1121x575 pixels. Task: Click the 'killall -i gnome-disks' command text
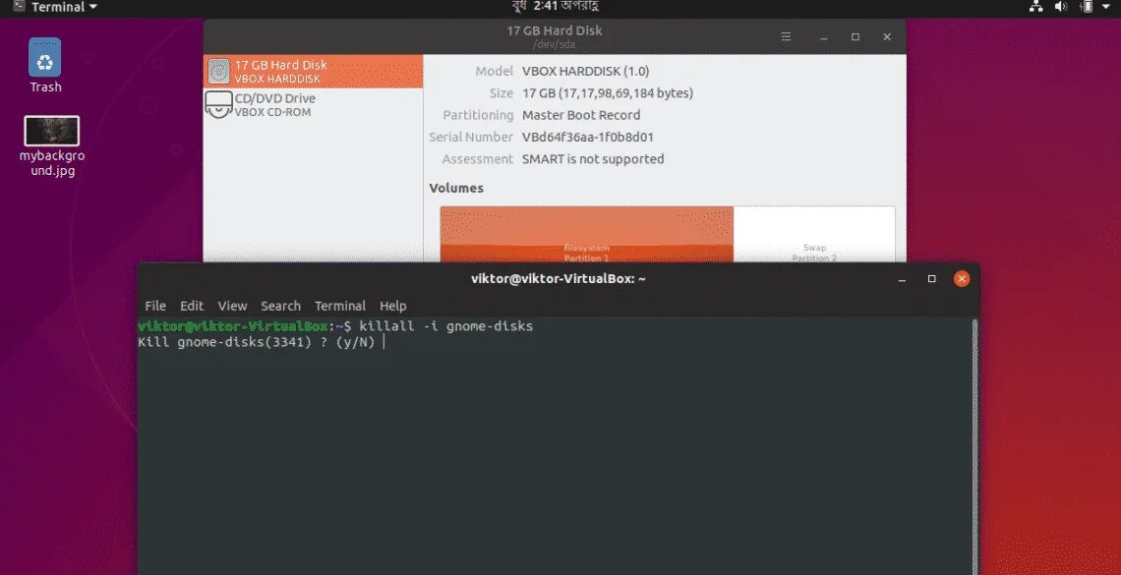(446, 326)
